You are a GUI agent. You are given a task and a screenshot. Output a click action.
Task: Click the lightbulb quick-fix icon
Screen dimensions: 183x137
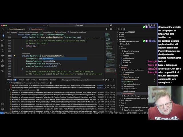(14, 56)
